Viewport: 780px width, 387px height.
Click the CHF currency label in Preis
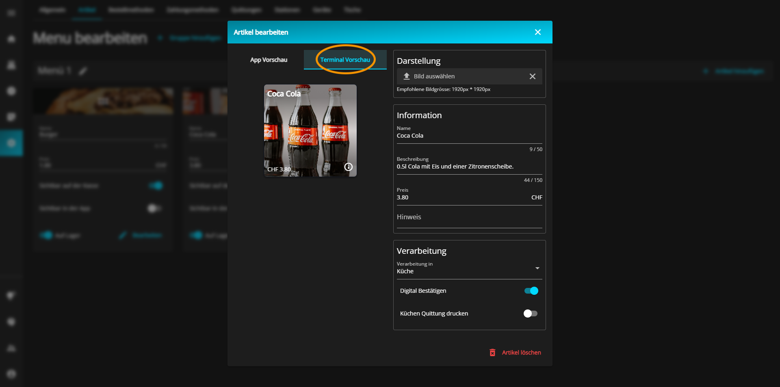pos(537,197)
